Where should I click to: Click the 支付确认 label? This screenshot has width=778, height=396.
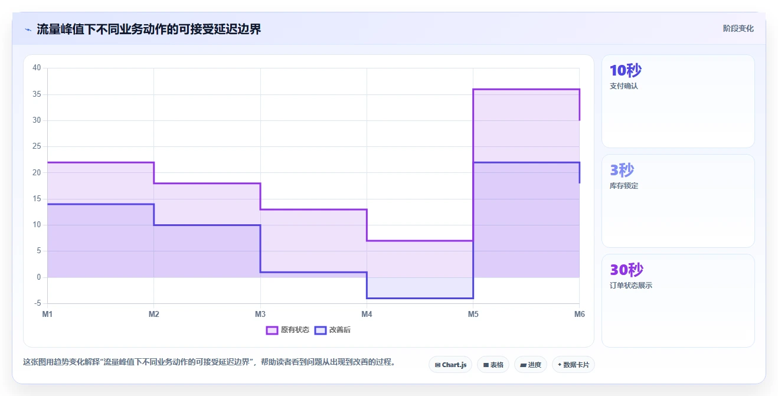[624, 86]
